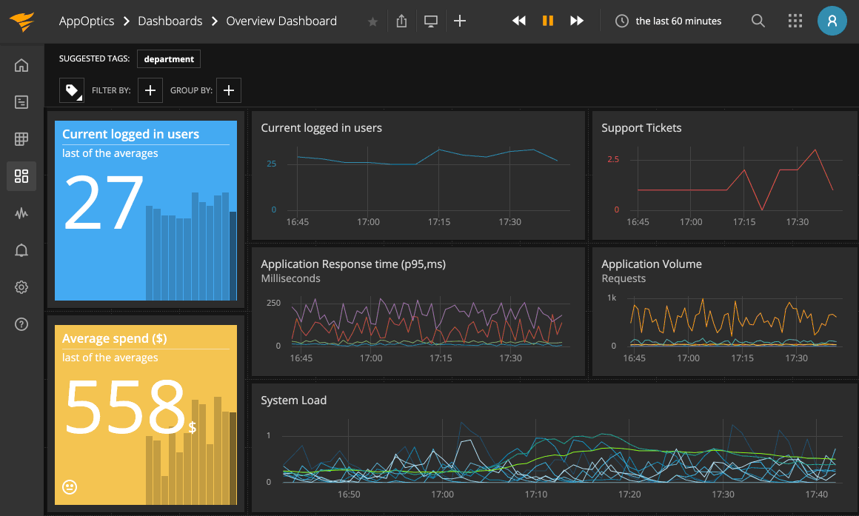Open the Help question mark icon
The width and height of the screenshot is (859, 516).
click(x=21, y=324)
